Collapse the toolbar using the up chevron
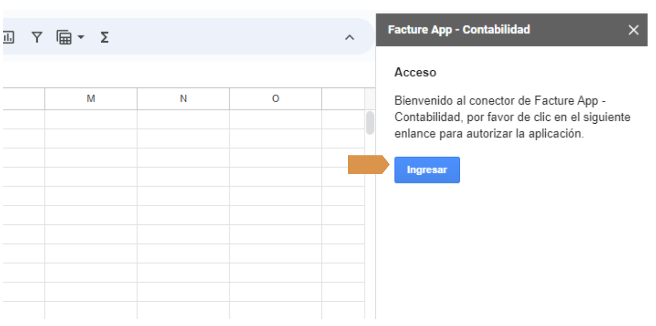 pyautogui.click(x=350, y=38)
